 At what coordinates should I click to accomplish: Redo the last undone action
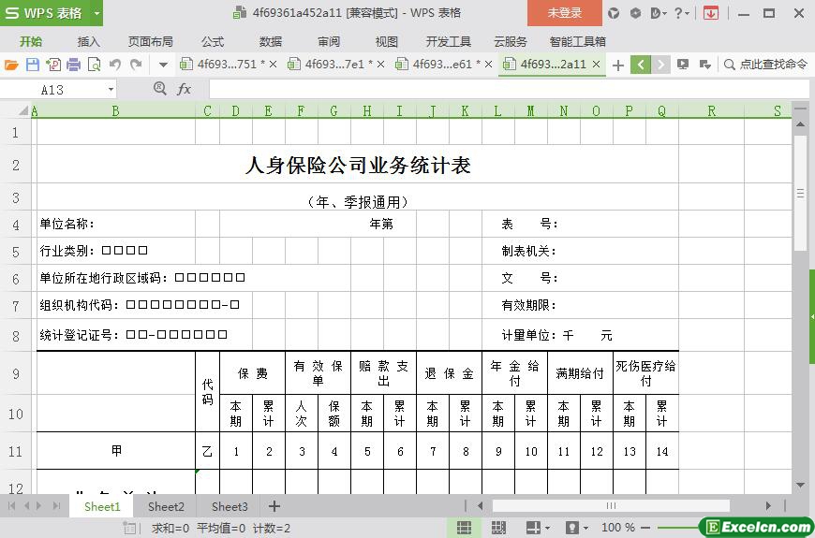click(x=136, y=65)
